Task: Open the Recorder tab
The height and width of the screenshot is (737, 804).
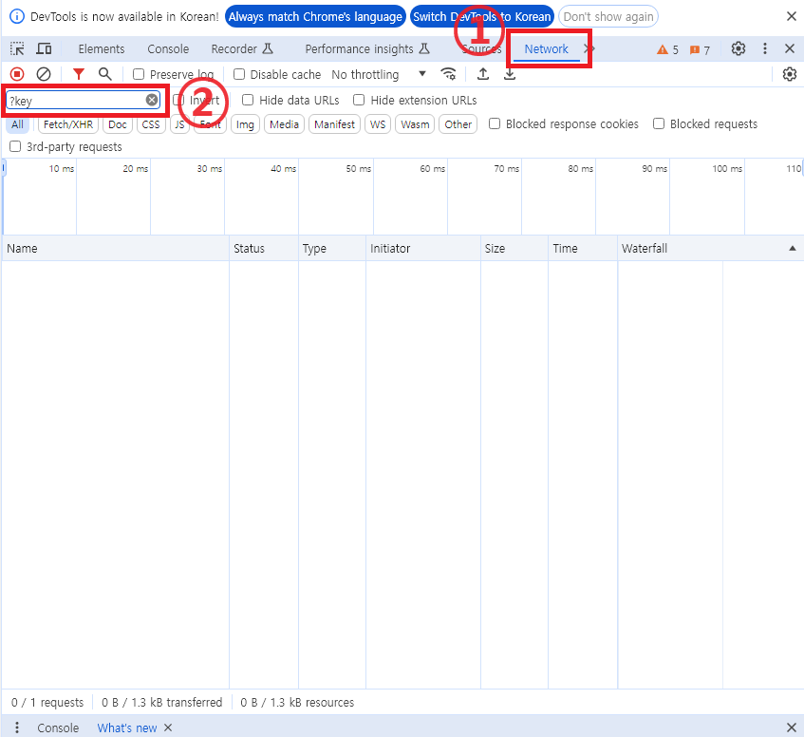Action: coord(242,48)
